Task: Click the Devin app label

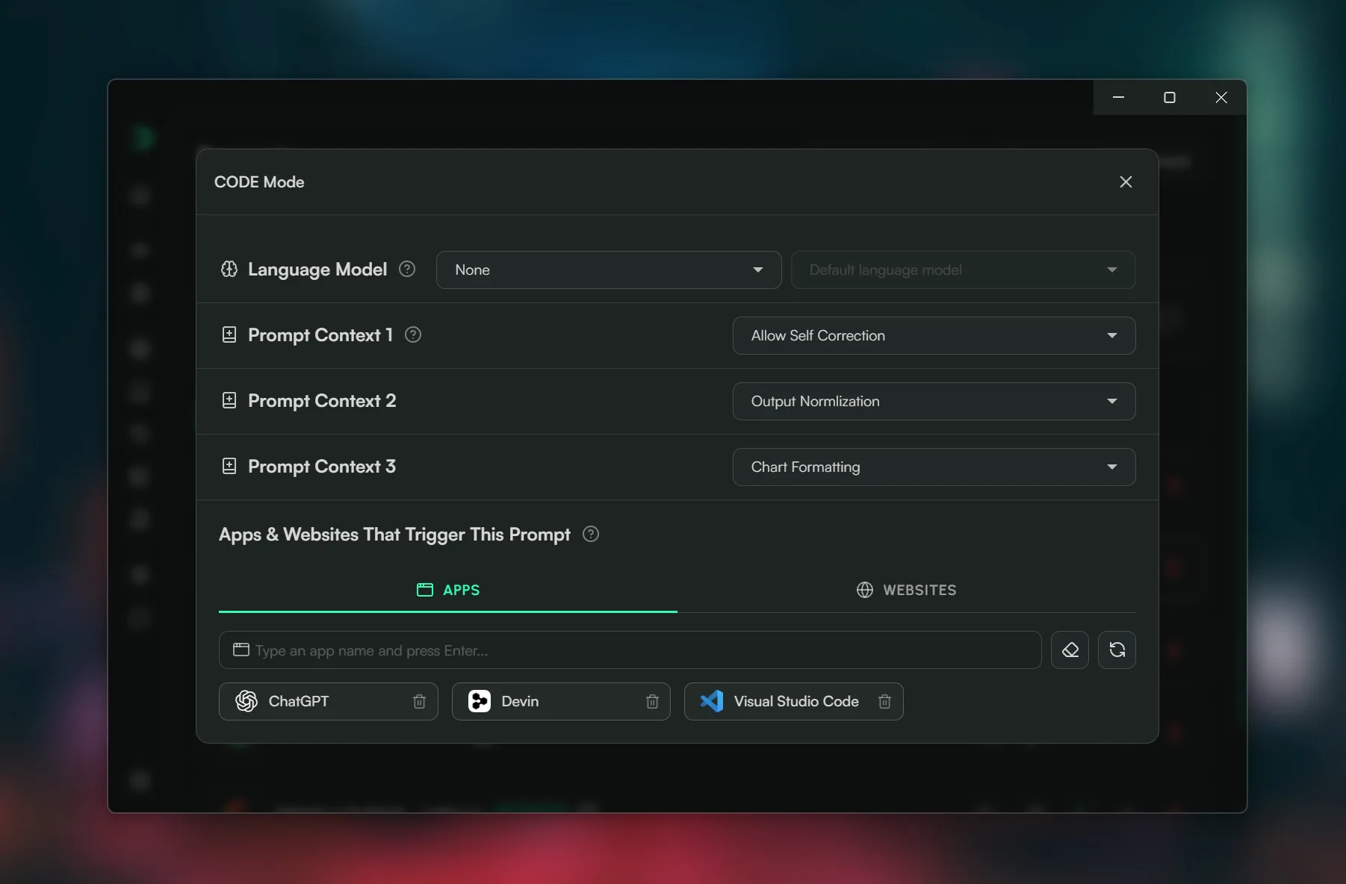Action: point(520,701)
